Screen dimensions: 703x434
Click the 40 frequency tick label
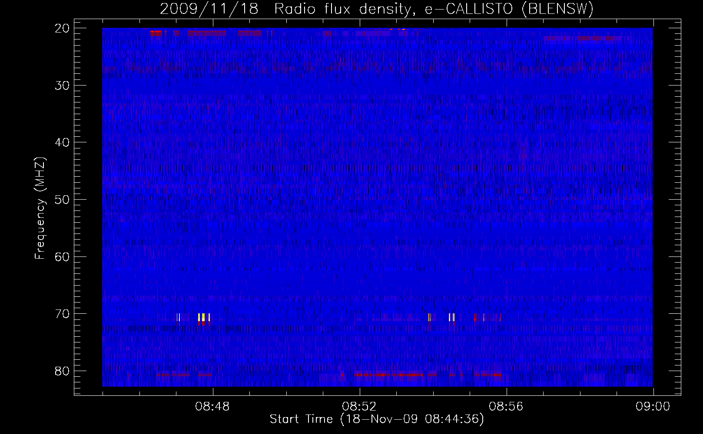tap(63, 142)
